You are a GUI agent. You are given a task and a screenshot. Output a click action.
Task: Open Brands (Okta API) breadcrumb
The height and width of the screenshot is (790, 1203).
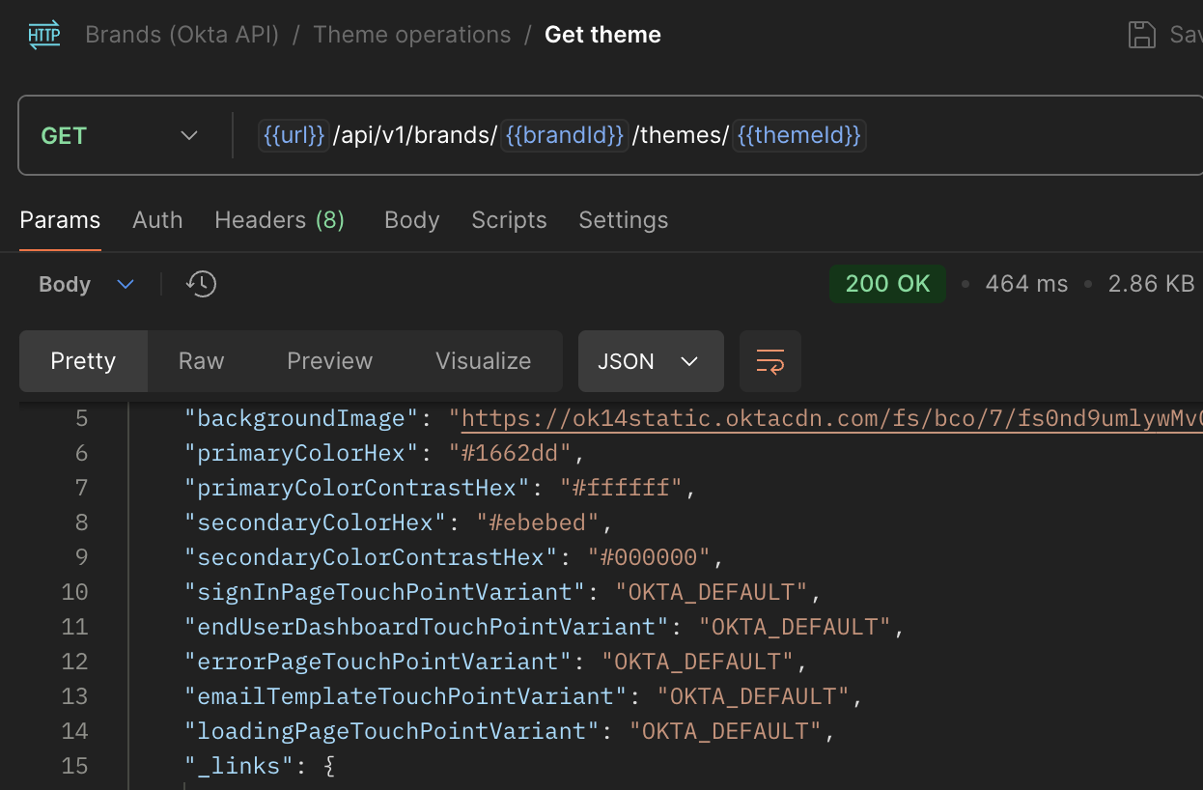pyautogui.click(x=182, y=35)
